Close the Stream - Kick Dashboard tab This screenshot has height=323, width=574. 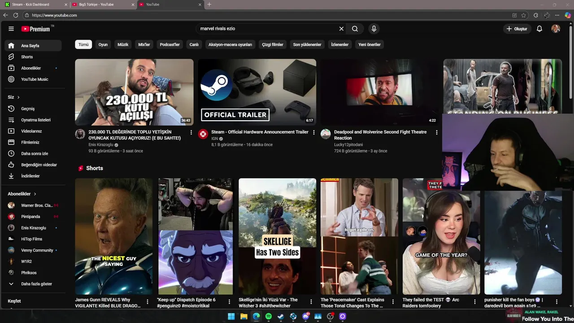66,4
